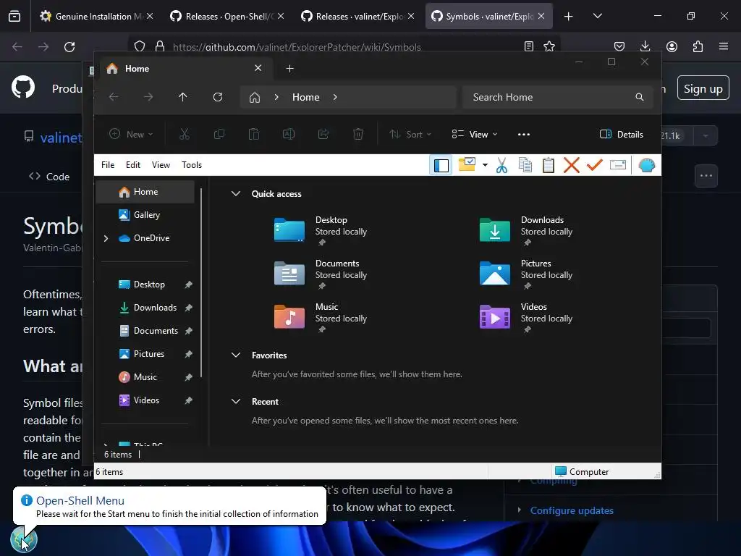Screen dimensions: 741x556
Task: Open the email/folder options icon in classic toolbar
Action: pyautogui.click(x=467, y=164)
